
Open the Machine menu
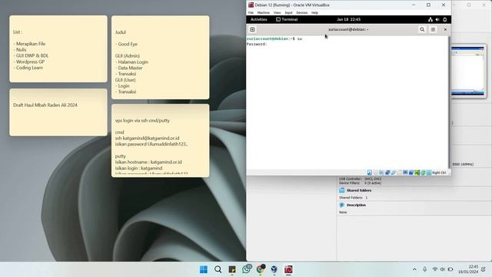263,13
